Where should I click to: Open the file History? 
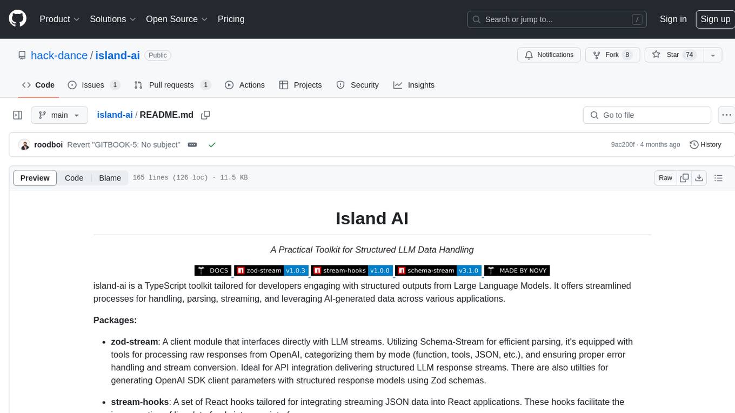click(706, 145)
